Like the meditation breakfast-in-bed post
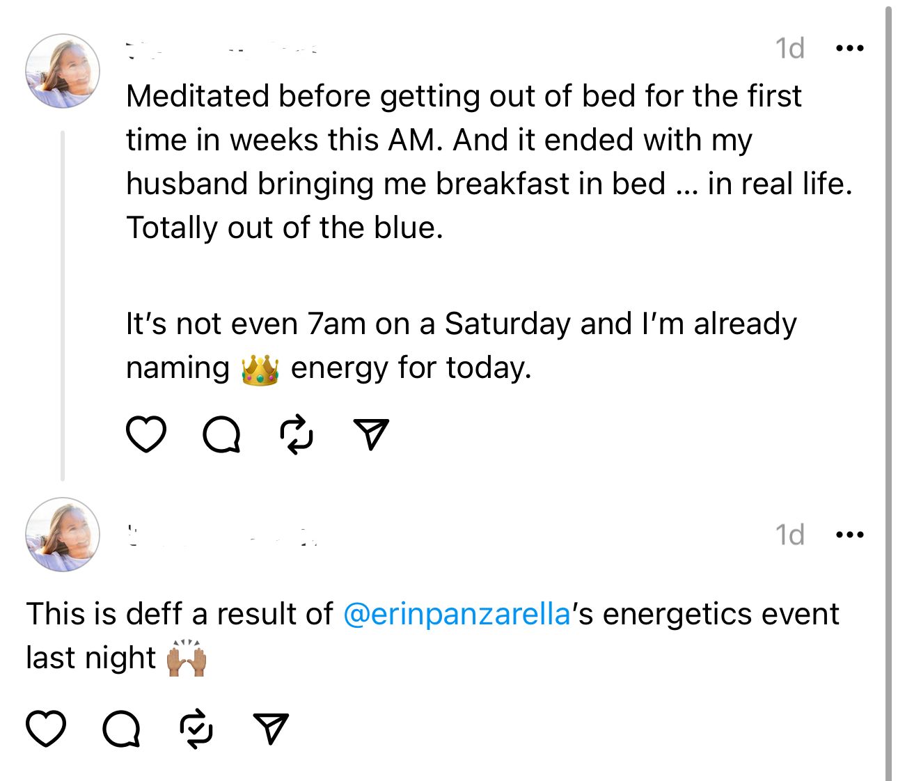898x781 pixels. point(146,434)
